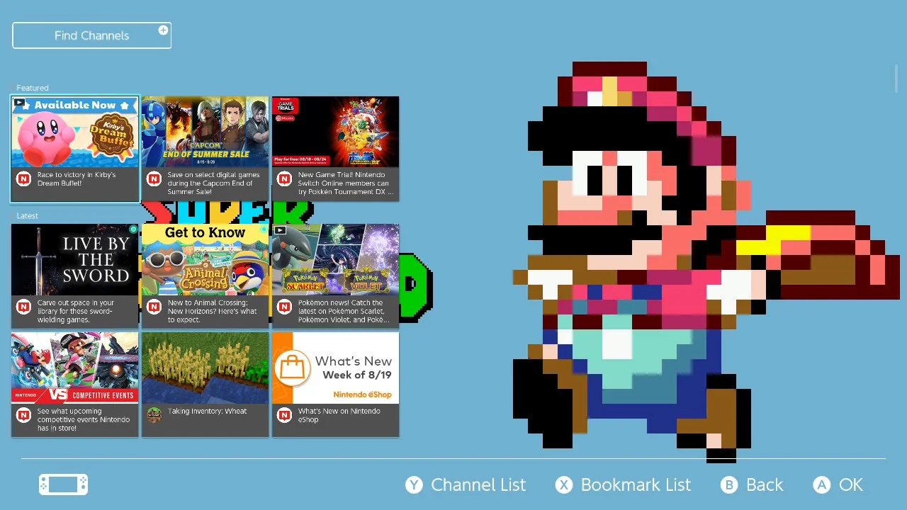Open the Find Channels button
Image resolution: width=907 pixels, height=510 pixels.
click(x=91, y=35)
